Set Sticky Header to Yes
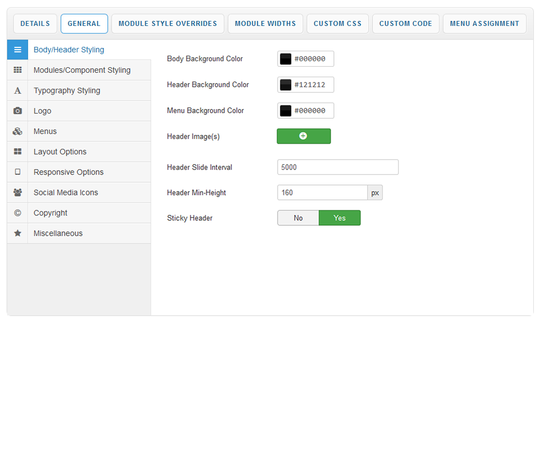Image resolution: width=541 pixels, height=456 pixels. click(x=340, y=218)
